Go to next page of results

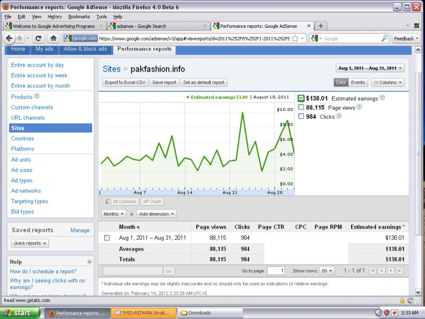pos(391,270)
